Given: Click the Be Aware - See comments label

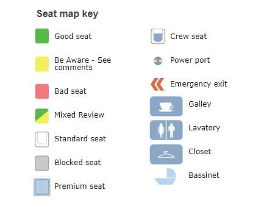Looking at the screenshot, I should 83,64.
